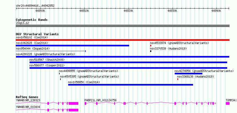Click the 44910k ruler tick label
The width and height of the screenshot is (237, 113).
[x=84, y=11]
